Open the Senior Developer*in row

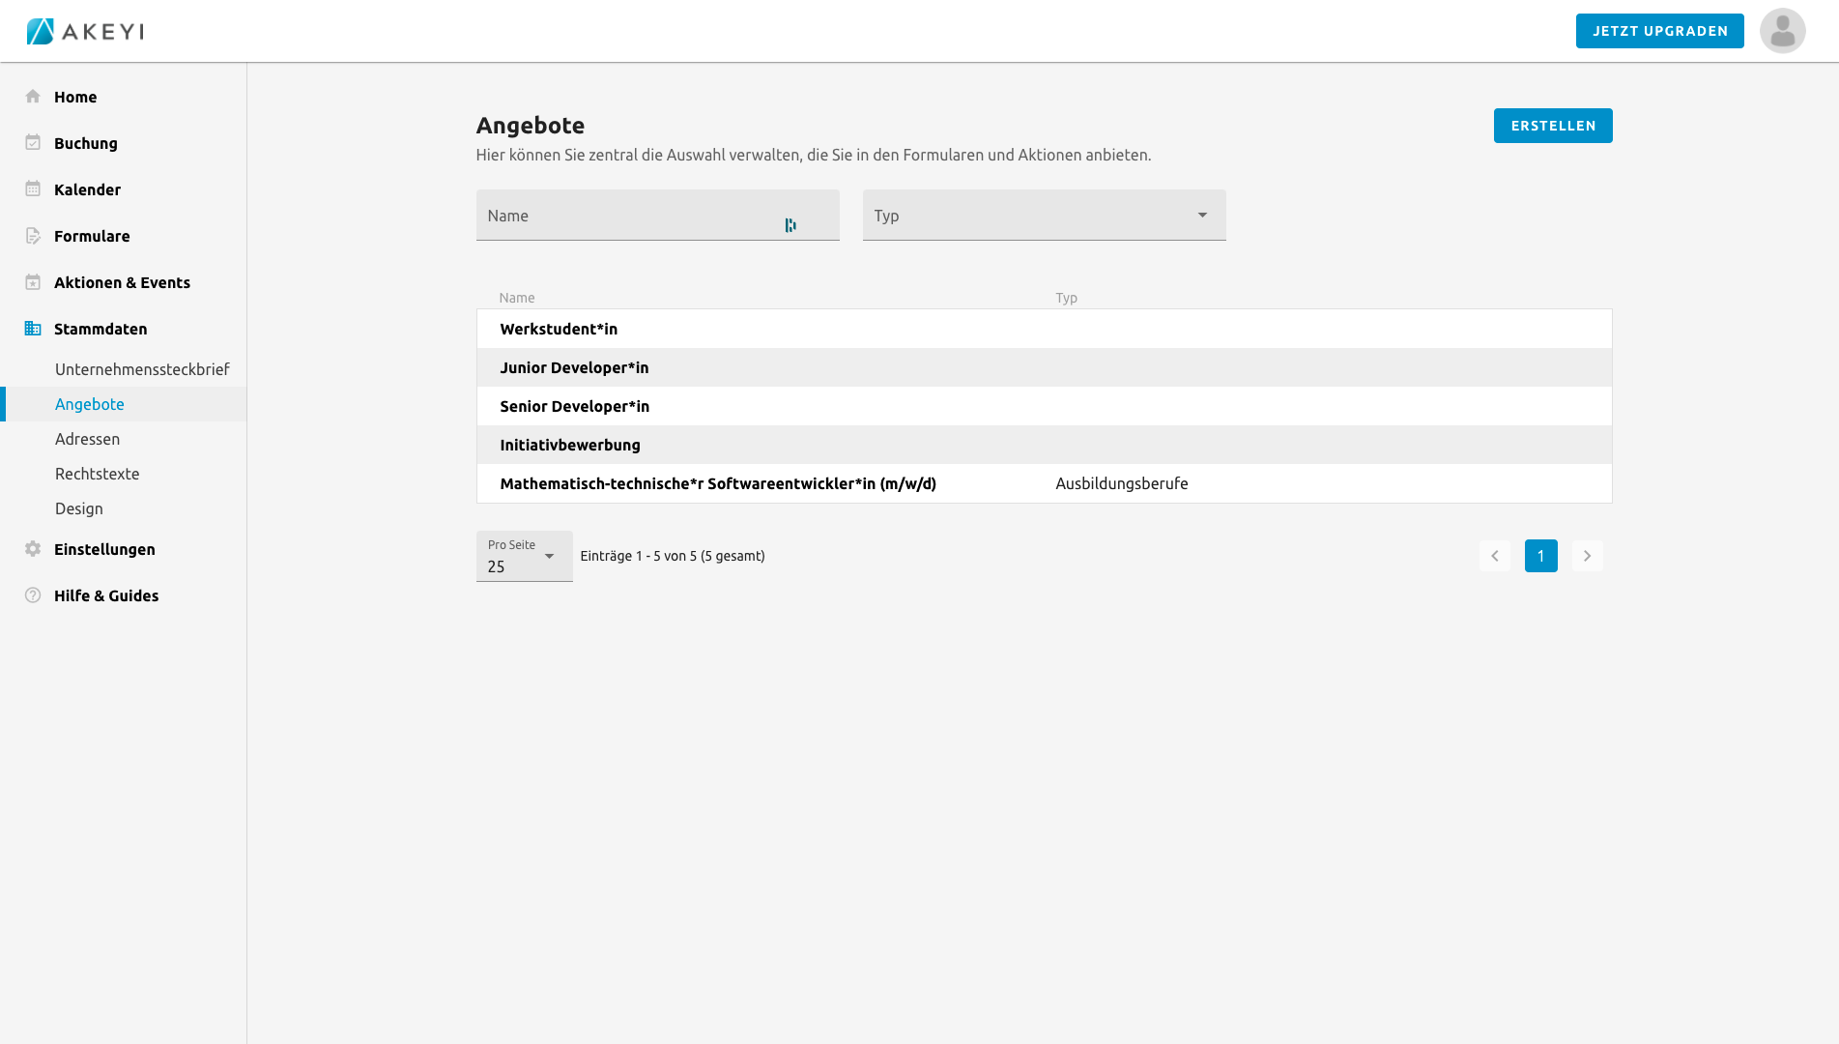click(575, 406)
